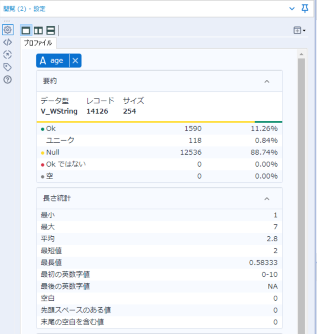Click the 先頭スペースのある値 row label
Image resolution: width=317 pixels, height=334 pixels.
pos(76,310)
